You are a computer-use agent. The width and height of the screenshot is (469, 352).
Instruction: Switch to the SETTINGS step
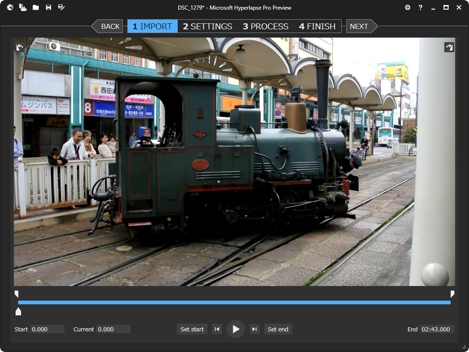pos(207,26)
